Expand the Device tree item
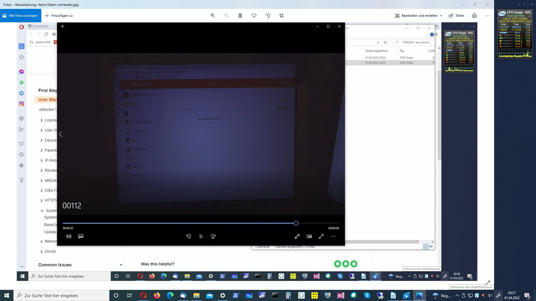 coord(41,140)
